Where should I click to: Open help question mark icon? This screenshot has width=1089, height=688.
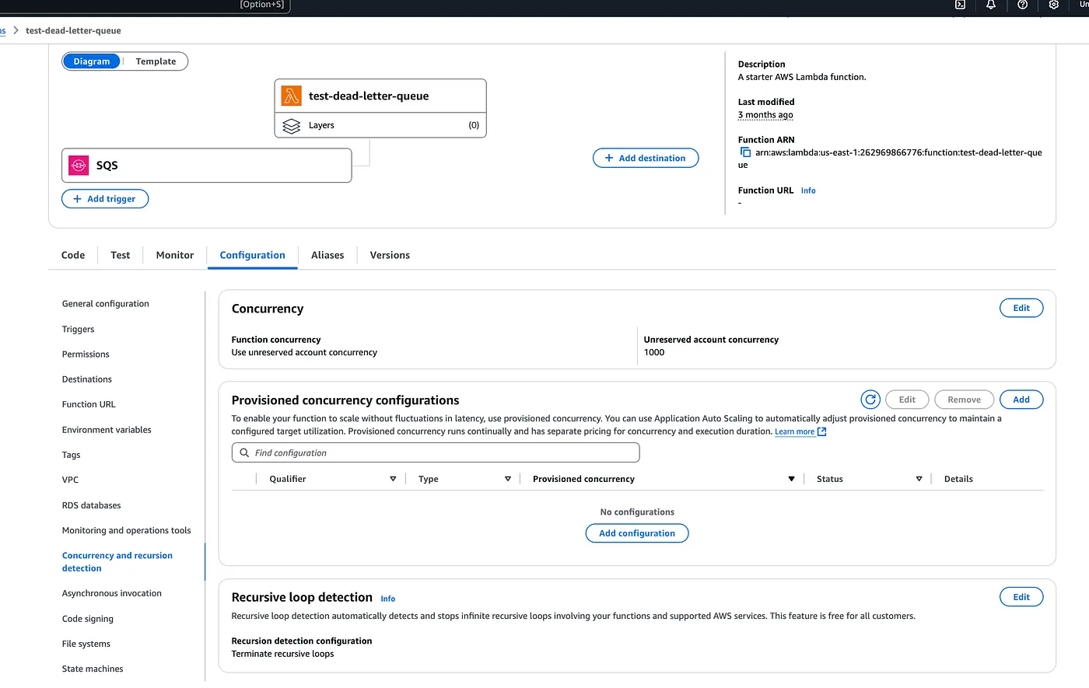point(1022,5)
